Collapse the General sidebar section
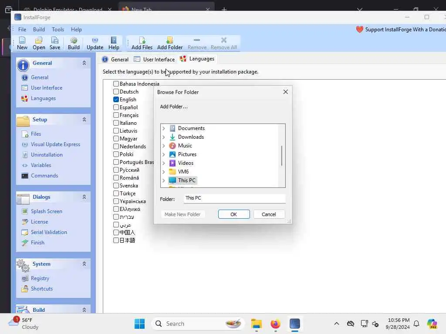Image resolution: width=446 pixels, height=334 pixels. click(84, 63)
